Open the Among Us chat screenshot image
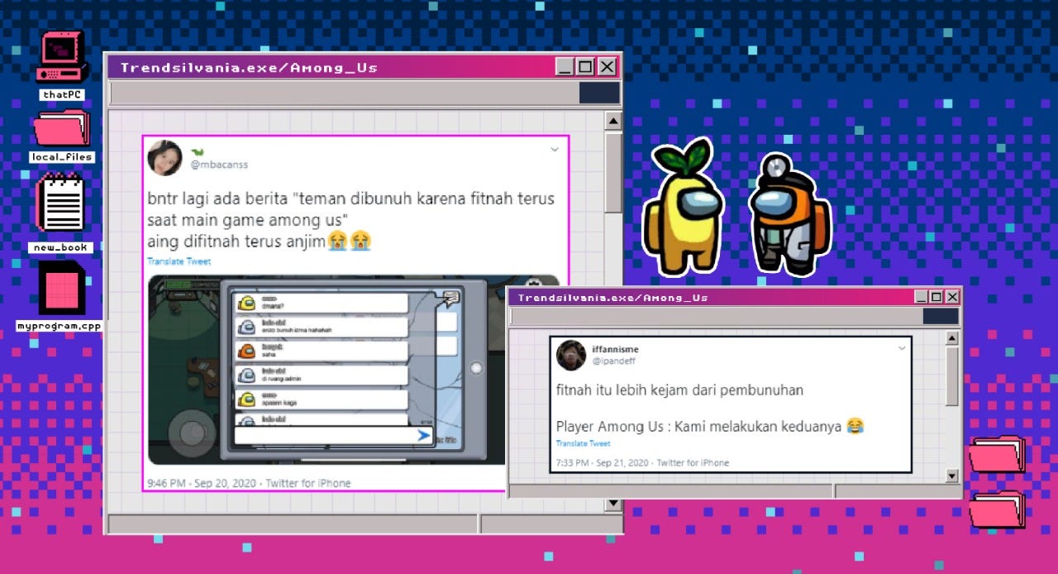This screenshot has width=1058, height=574. tap(328, 370)
